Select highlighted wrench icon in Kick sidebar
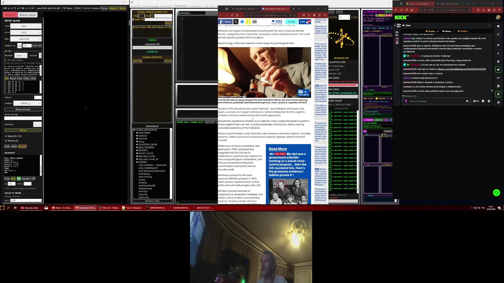The height and width of the screenshot is (283, 504). point(498,94)
